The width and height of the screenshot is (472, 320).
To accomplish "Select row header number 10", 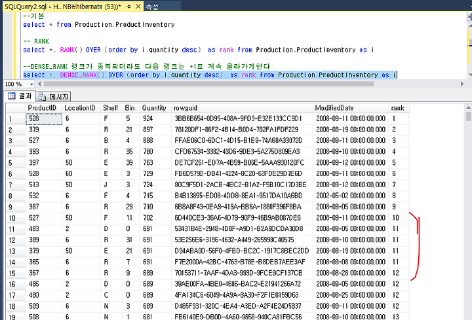I will (16, 218).
